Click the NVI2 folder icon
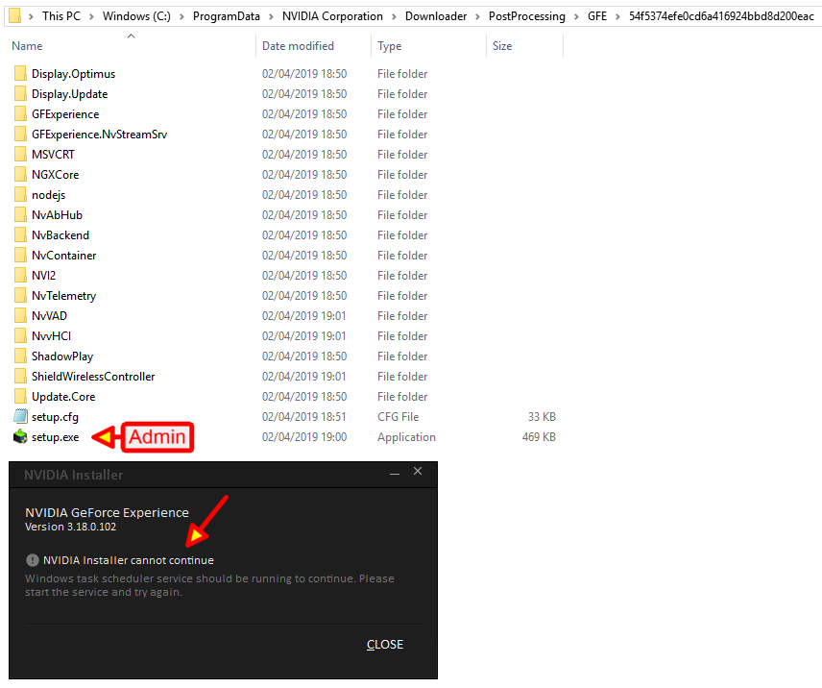The height and width of the screenshot is (688, 822). point(20,276)
